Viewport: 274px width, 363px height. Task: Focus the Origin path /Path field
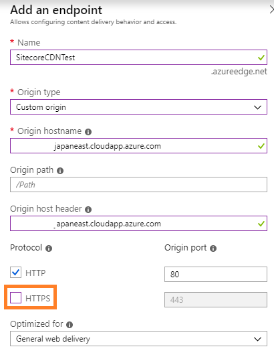[x=138, y=184]
